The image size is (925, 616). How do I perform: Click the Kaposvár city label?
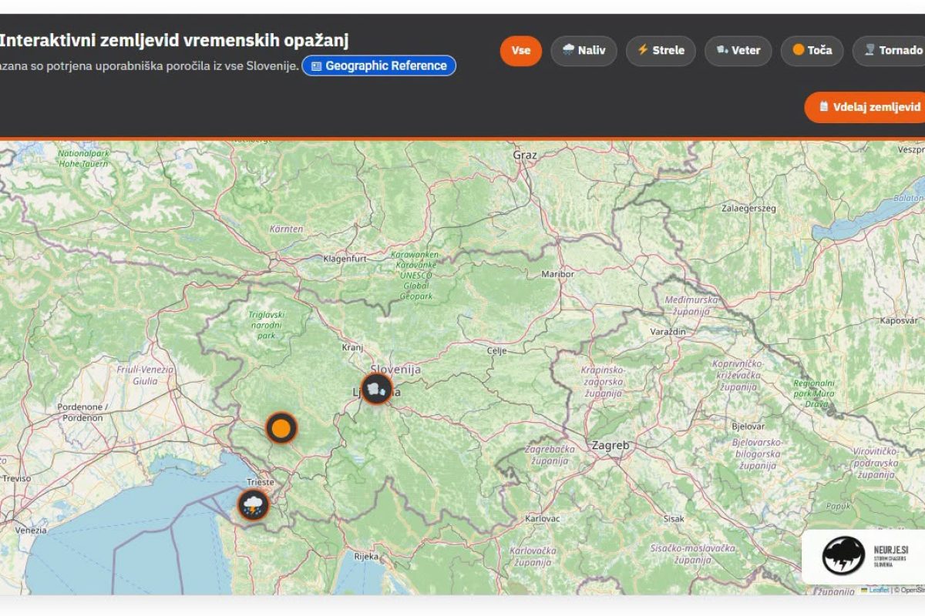(899, 320)
